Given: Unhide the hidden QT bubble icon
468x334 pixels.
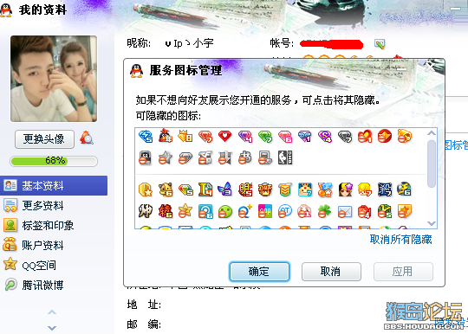Looking at the screenshot, I should point(285,211).
